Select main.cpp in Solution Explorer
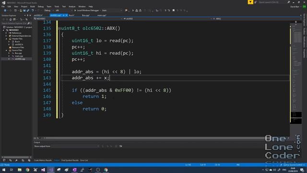The image size is (307, 173). (x=19, y=56)
